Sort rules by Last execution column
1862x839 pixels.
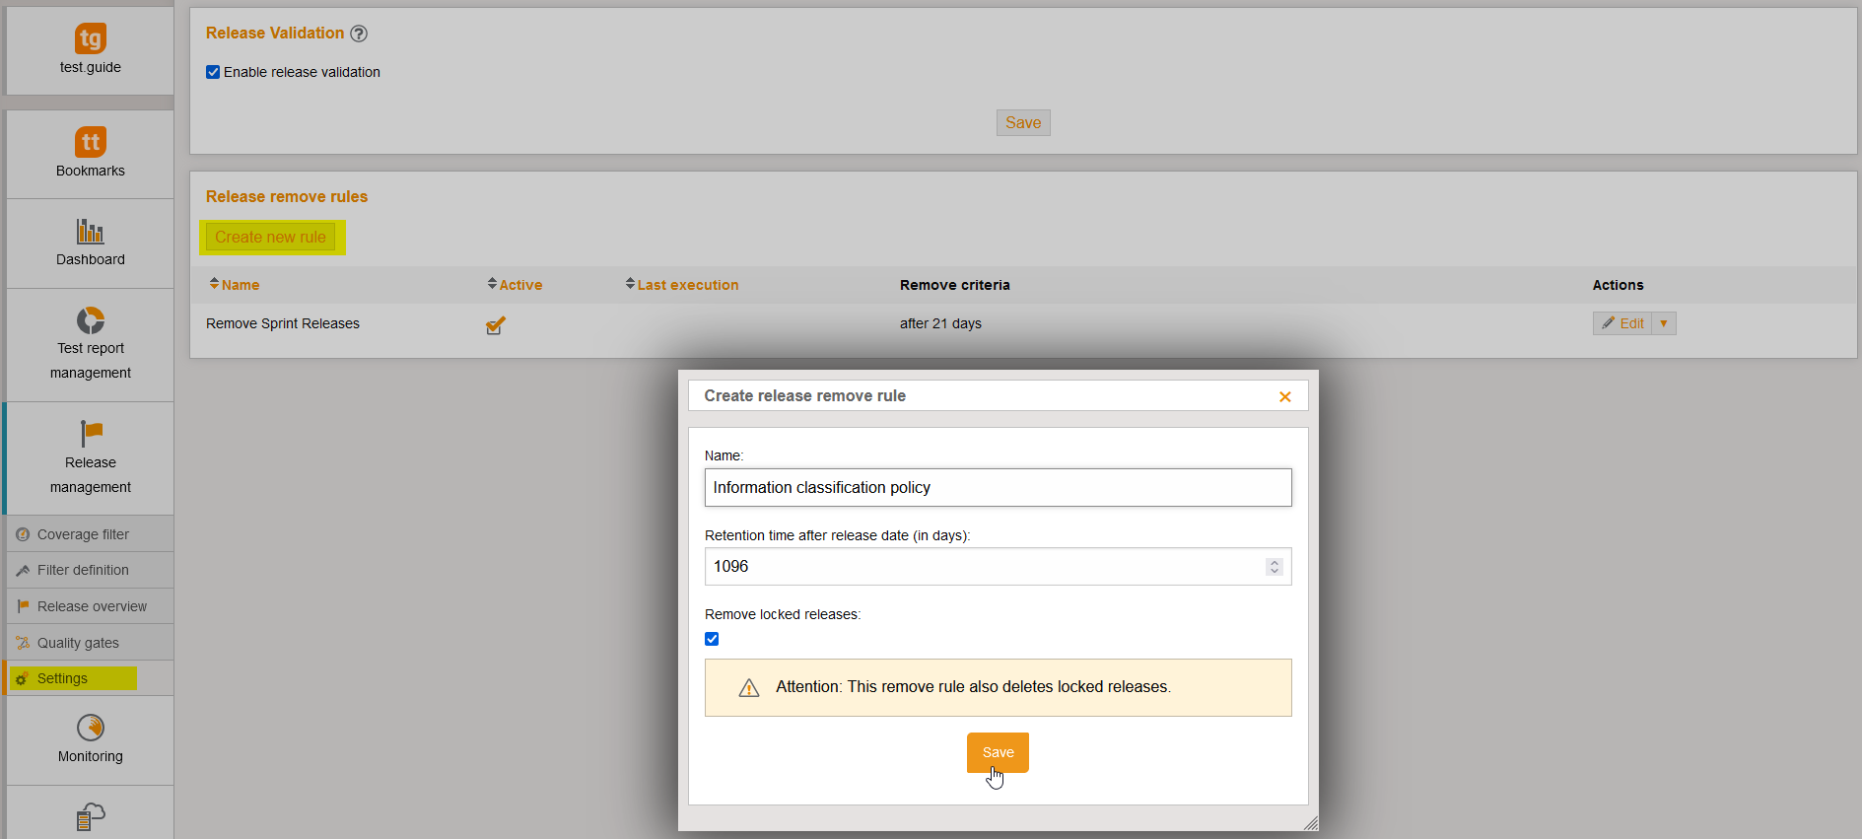(x=682, y=285)
